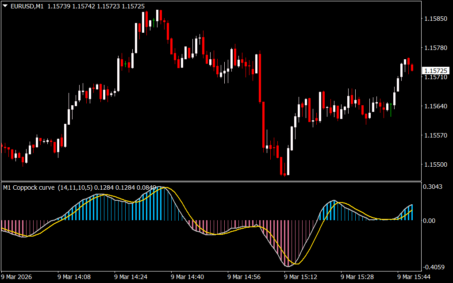453x283 pixels.
Task: Pick the 1.15570 price scale value
Action: (x=435, y=135)
